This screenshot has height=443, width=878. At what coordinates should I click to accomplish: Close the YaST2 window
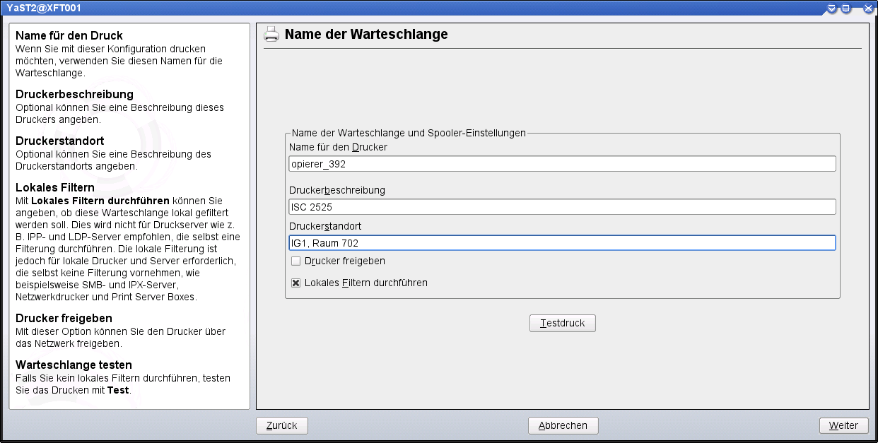click(868, 8)
